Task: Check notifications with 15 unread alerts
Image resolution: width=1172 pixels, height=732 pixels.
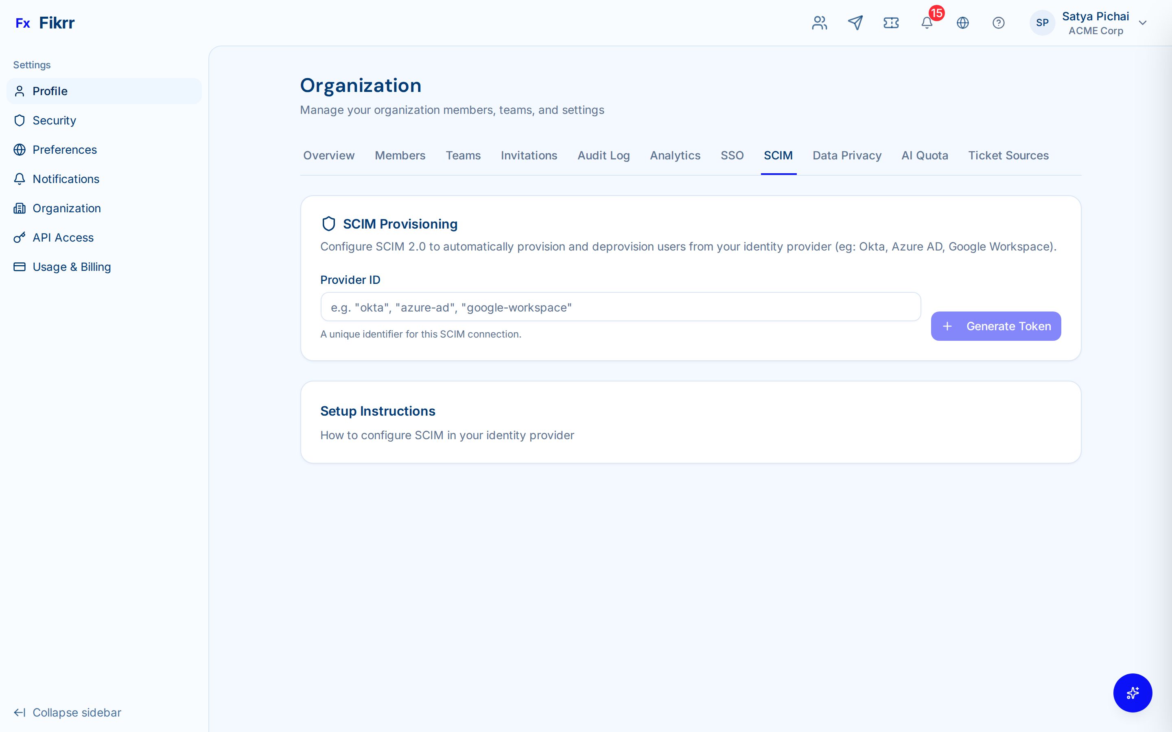Action: [x=927, y=23]
